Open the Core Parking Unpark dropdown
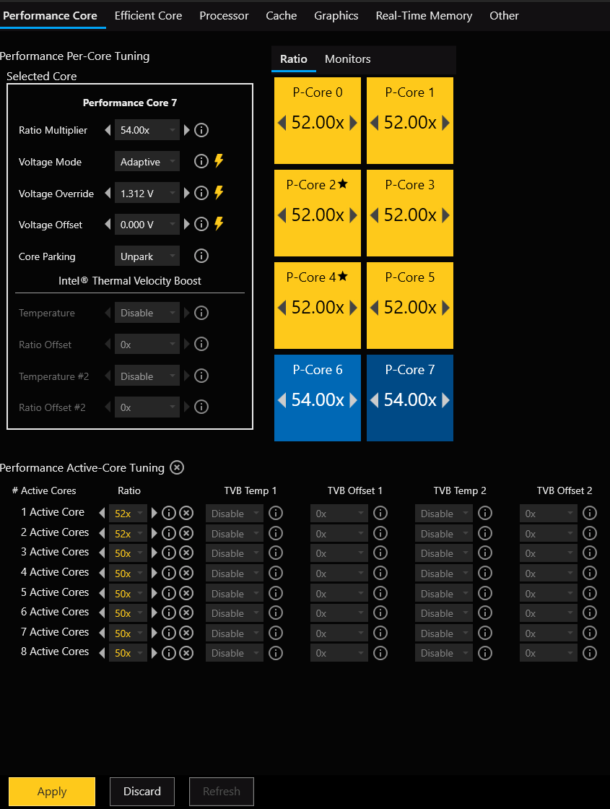This screenshot has width=610, height=809. pos(147,256)
